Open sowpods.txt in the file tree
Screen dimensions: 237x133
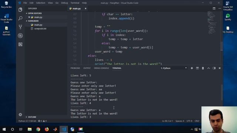point(40,29)
